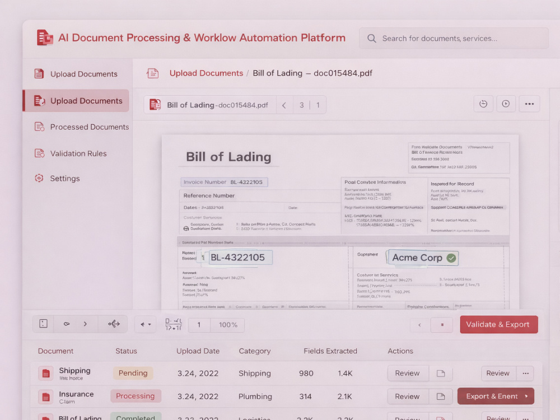Click Review button in Insurance row
The width and height of the screenshot is (560, 420).
[x=408, y=396]
